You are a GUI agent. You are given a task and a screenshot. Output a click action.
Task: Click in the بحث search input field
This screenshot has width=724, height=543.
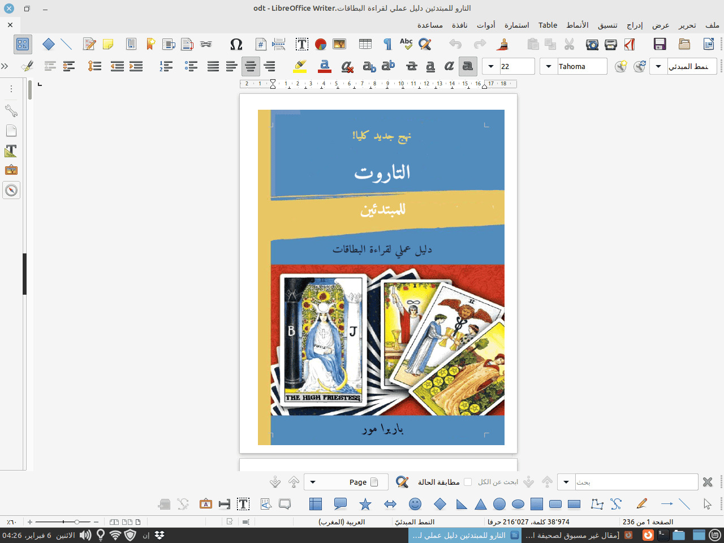pyautogui.click(x=636, y=482)
